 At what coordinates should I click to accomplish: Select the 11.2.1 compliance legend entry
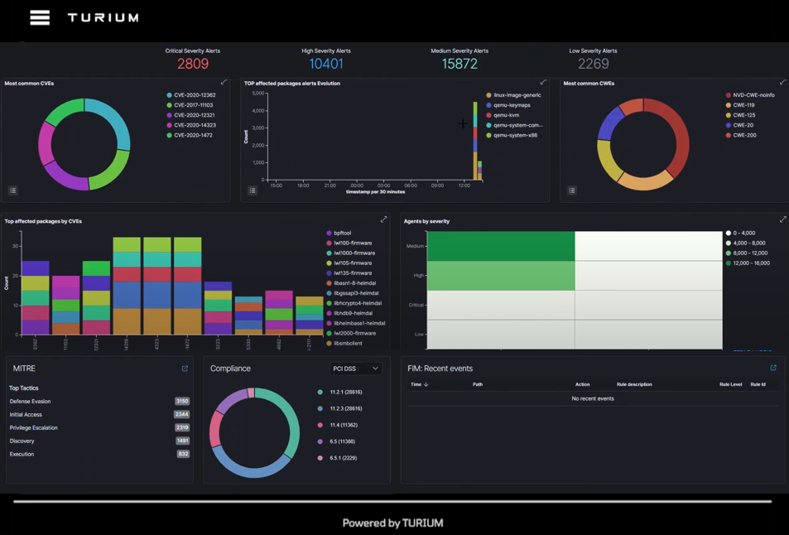345,392
